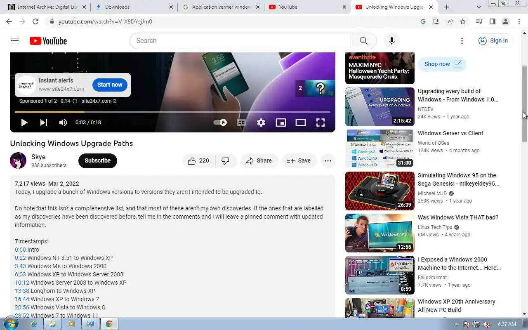Subscribe to Skye's channel

(98, 161)
